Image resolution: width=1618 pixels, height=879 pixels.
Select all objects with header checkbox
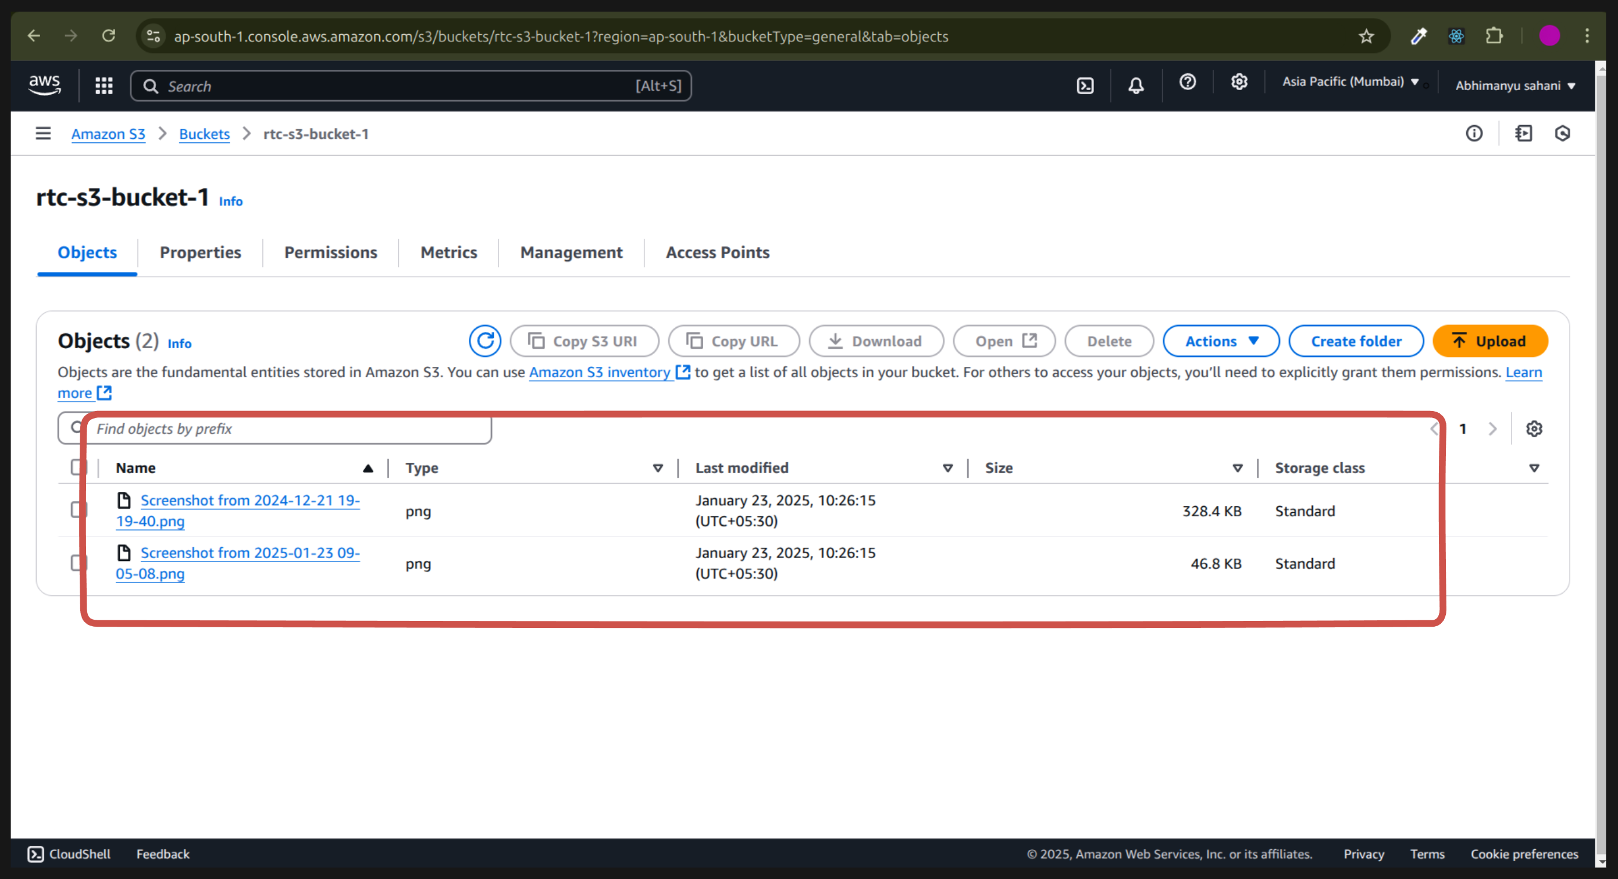(x=79, y=467)
